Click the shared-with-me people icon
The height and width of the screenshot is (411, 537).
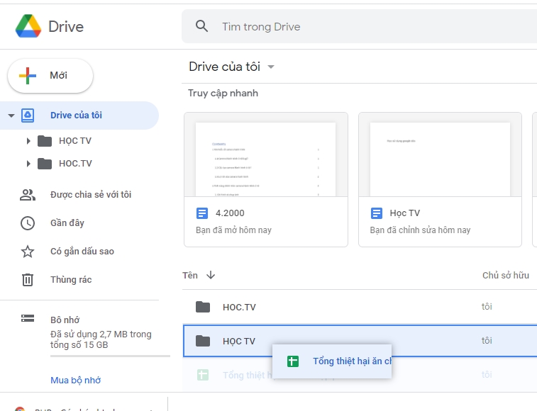pos(28,195)
